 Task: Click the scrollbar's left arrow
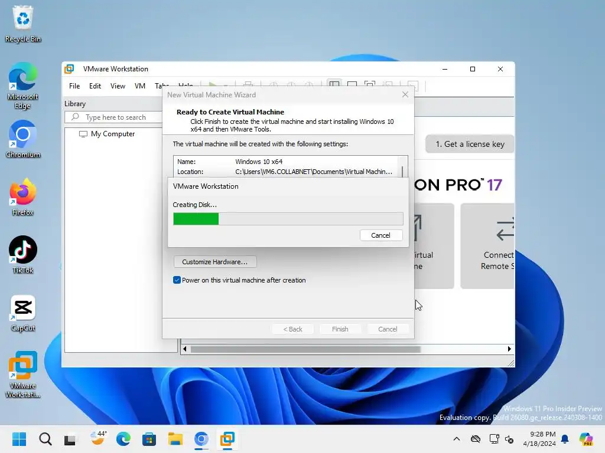coord(184,349)
